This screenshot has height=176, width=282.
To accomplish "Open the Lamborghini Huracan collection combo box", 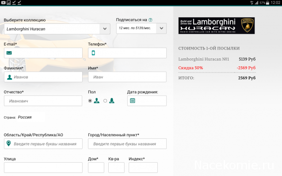I will coord(57,29).
